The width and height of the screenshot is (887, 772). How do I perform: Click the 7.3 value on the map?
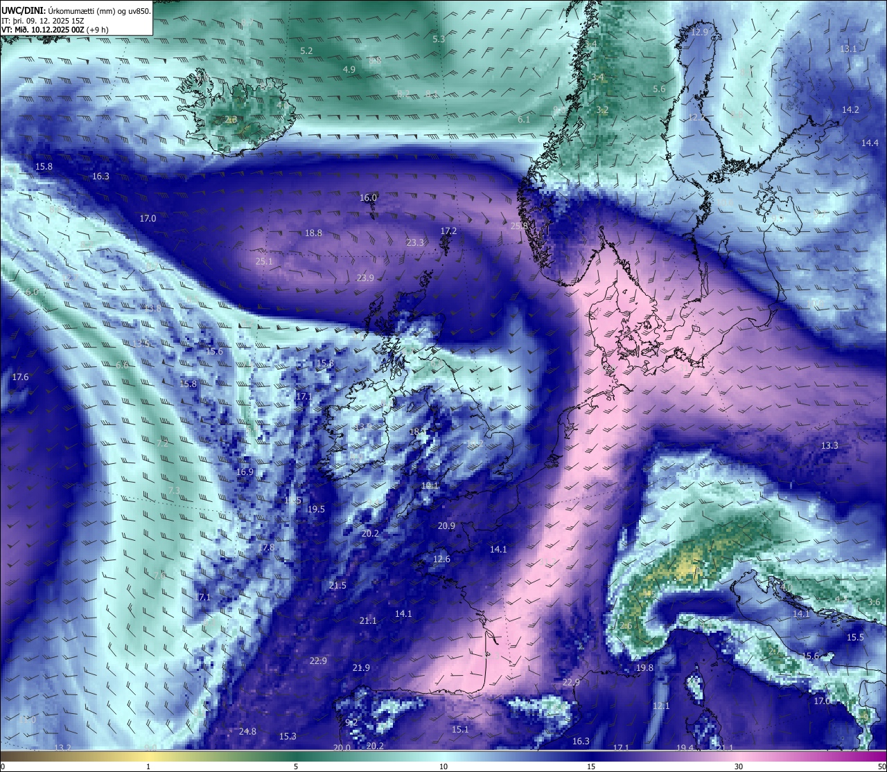tap(173, 491)
